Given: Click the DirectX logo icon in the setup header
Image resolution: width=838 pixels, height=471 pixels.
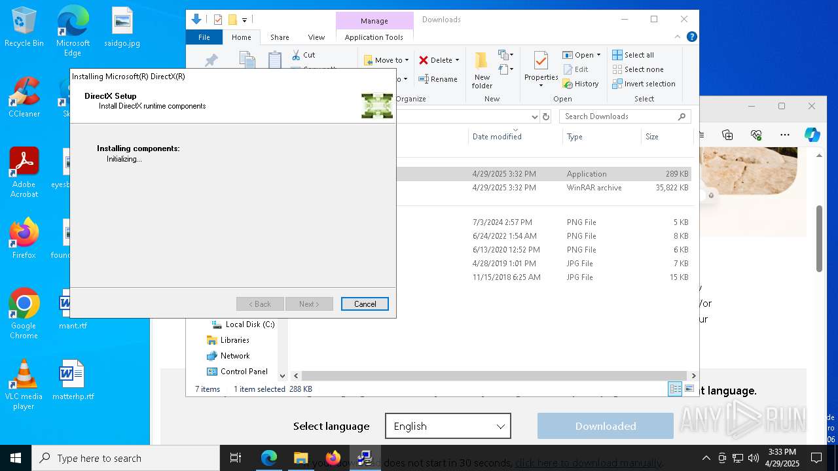Looking at the screenshot, I should [377, 106].
